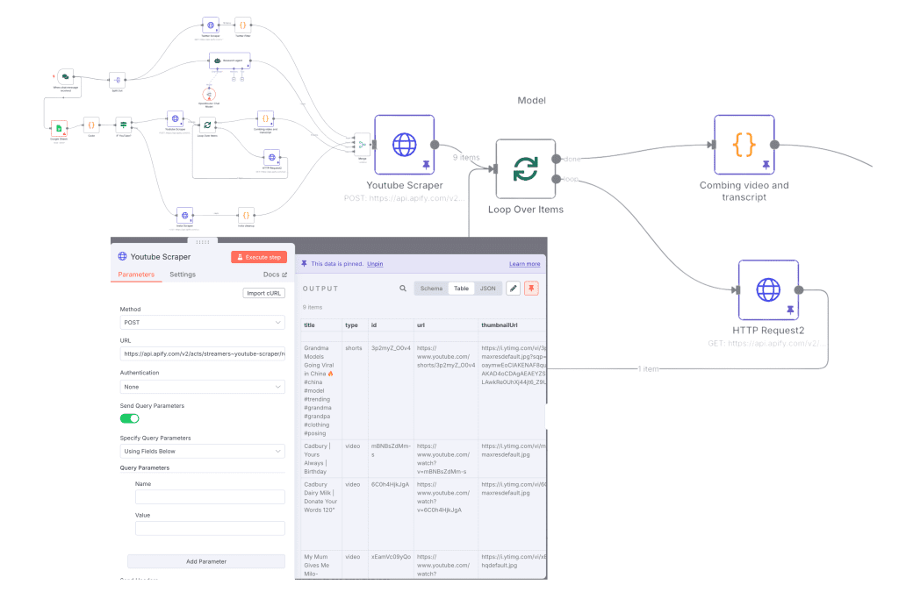Open Specify Query Parameters dropdown

coord(203,451)
